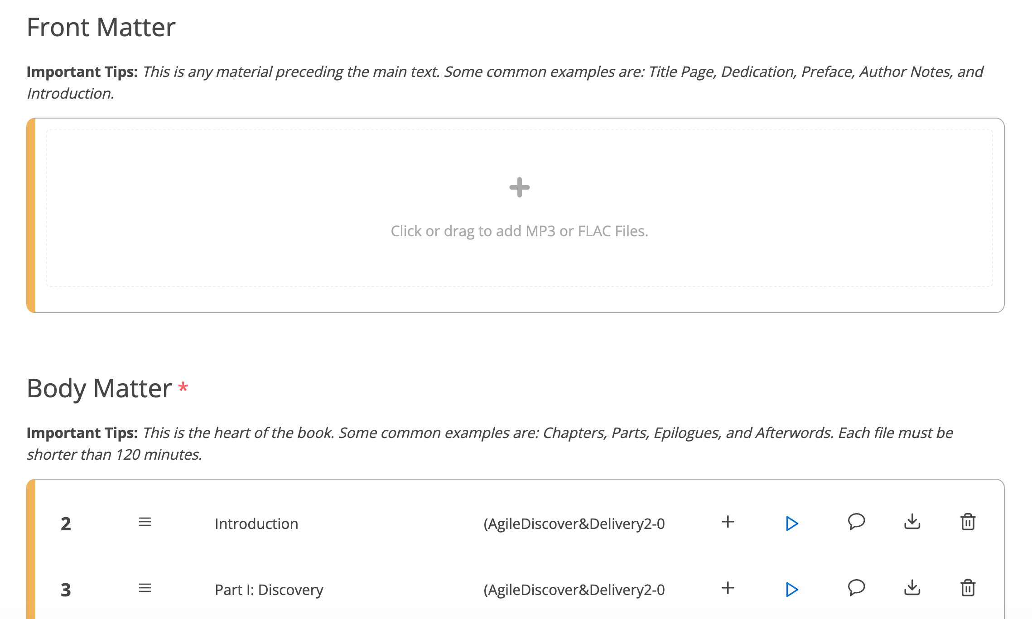Download the Introduction audio file

click(x=912, y=522)
